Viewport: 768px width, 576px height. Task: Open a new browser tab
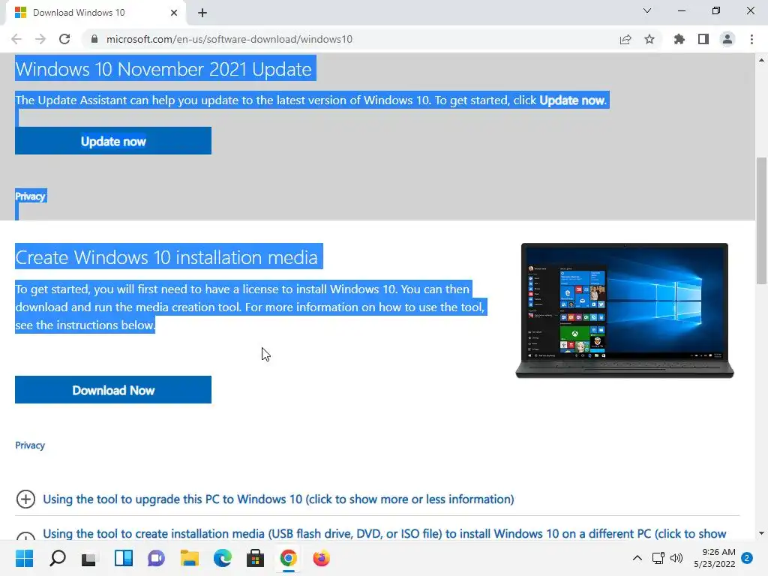click(x=202, y=13)
